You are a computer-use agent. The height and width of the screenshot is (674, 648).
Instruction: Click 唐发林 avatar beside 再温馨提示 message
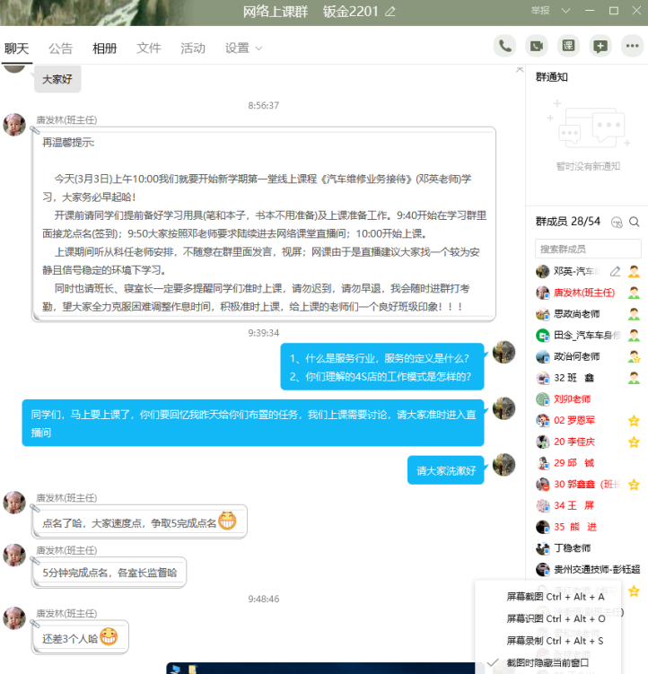tap(14, 125)
